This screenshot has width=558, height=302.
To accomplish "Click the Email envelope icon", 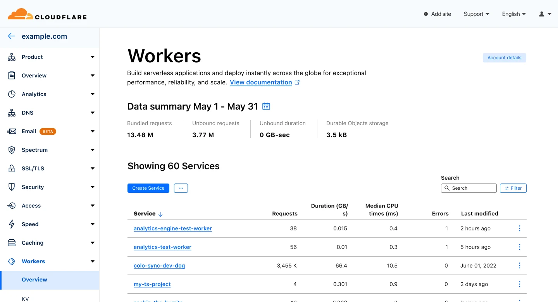I will click(x=12, y=131).
